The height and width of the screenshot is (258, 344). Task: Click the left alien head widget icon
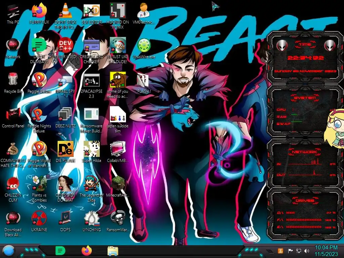coord(282,45)
